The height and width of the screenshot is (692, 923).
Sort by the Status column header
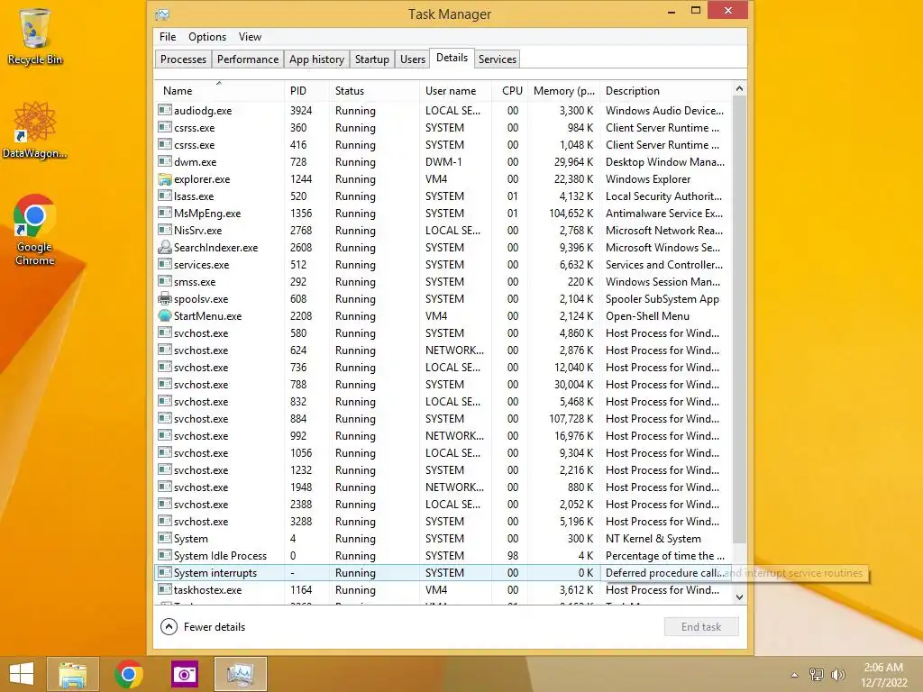(x=374, y=90)
